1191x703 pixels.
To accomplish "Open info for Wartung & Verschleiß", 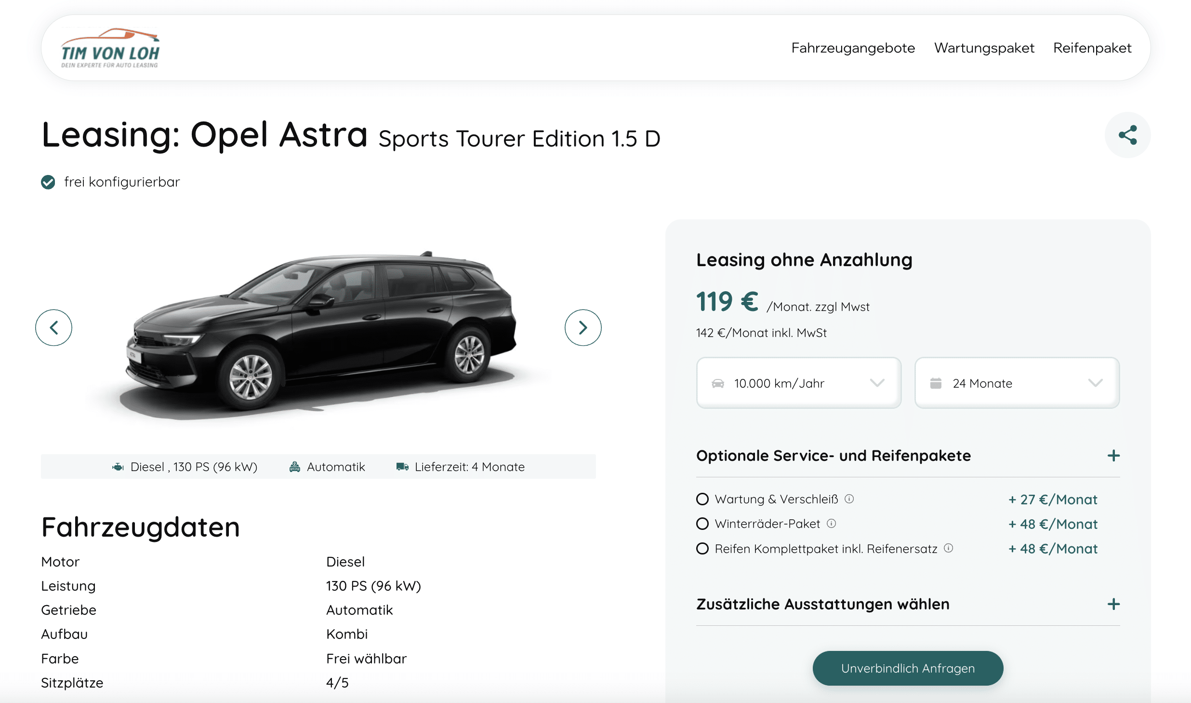I will [849, 499].
